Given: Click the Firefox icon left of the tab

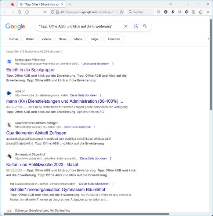Looking at the screenshot, I should [12, 4].
